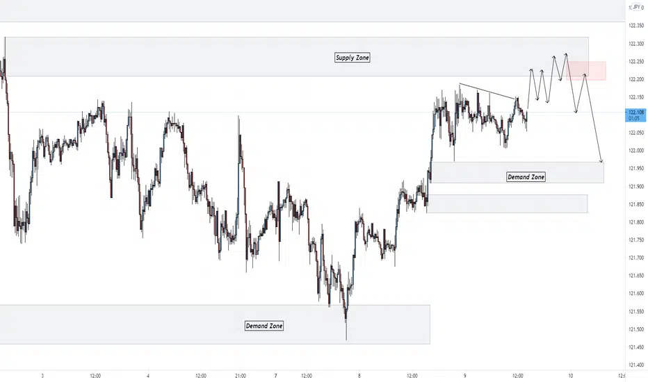The image size is (648, 382).
Task: Click the 121.400 price axis label
Action: click(x=636, y=365)
